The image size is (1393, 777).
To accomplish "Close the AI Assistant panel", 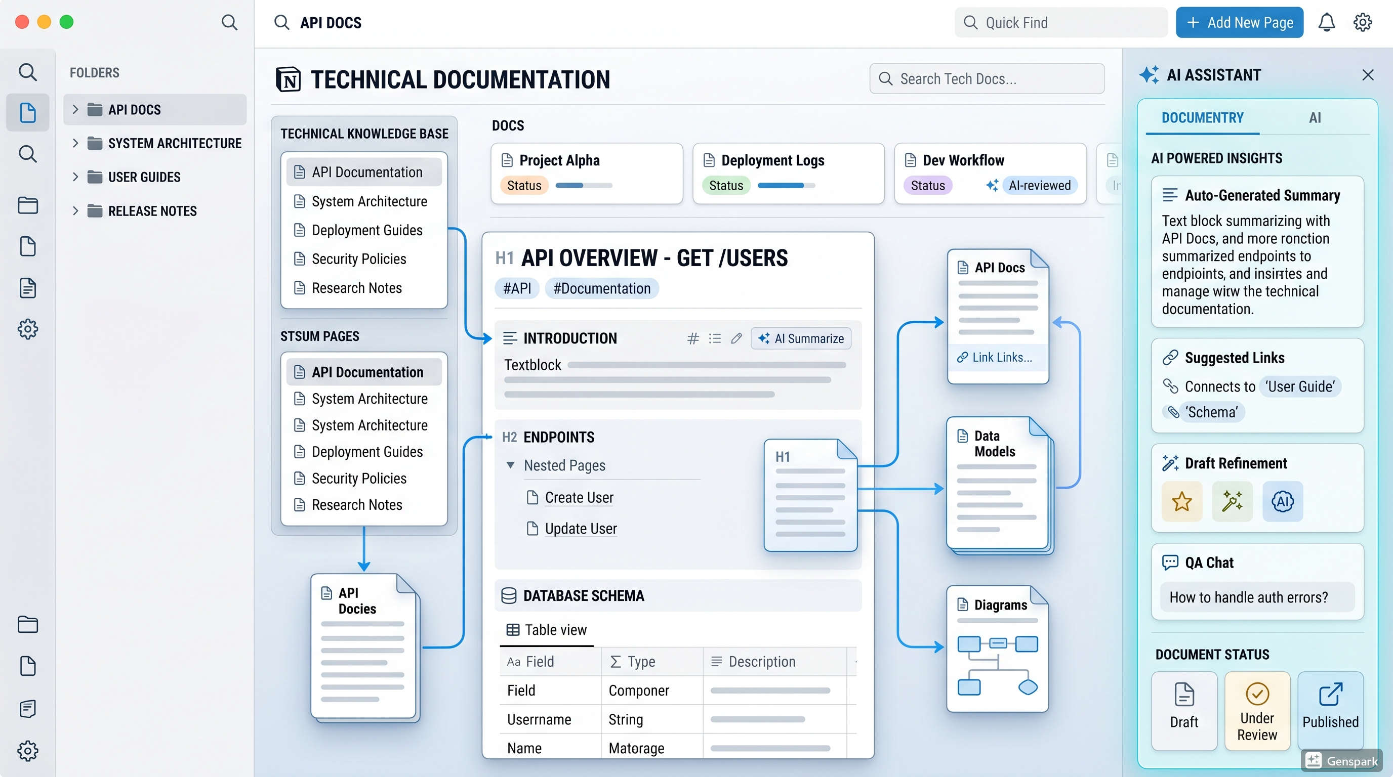I will coord(1368,74).
